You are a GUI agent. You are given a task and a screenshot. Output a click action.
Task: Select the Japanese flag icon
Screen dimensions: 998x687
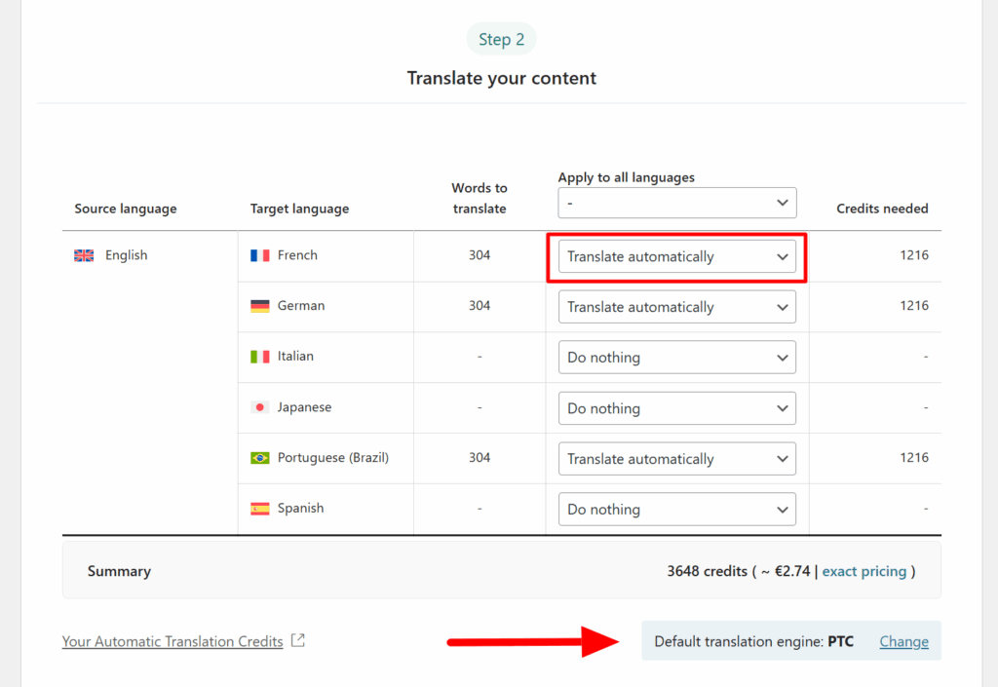258,407
